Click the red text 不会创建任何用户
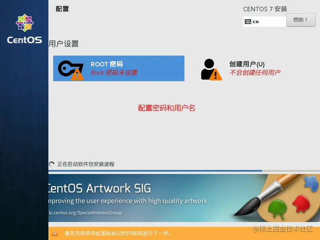 (x=255, y=72)
